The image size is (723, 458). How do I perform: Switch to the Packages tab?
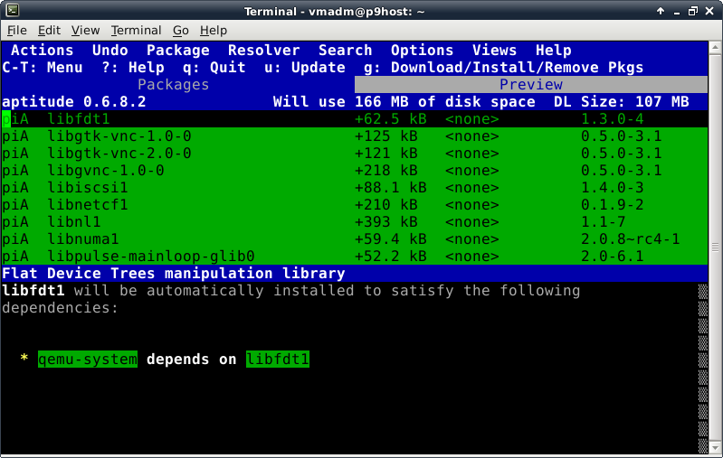click(x=173, y=84)
